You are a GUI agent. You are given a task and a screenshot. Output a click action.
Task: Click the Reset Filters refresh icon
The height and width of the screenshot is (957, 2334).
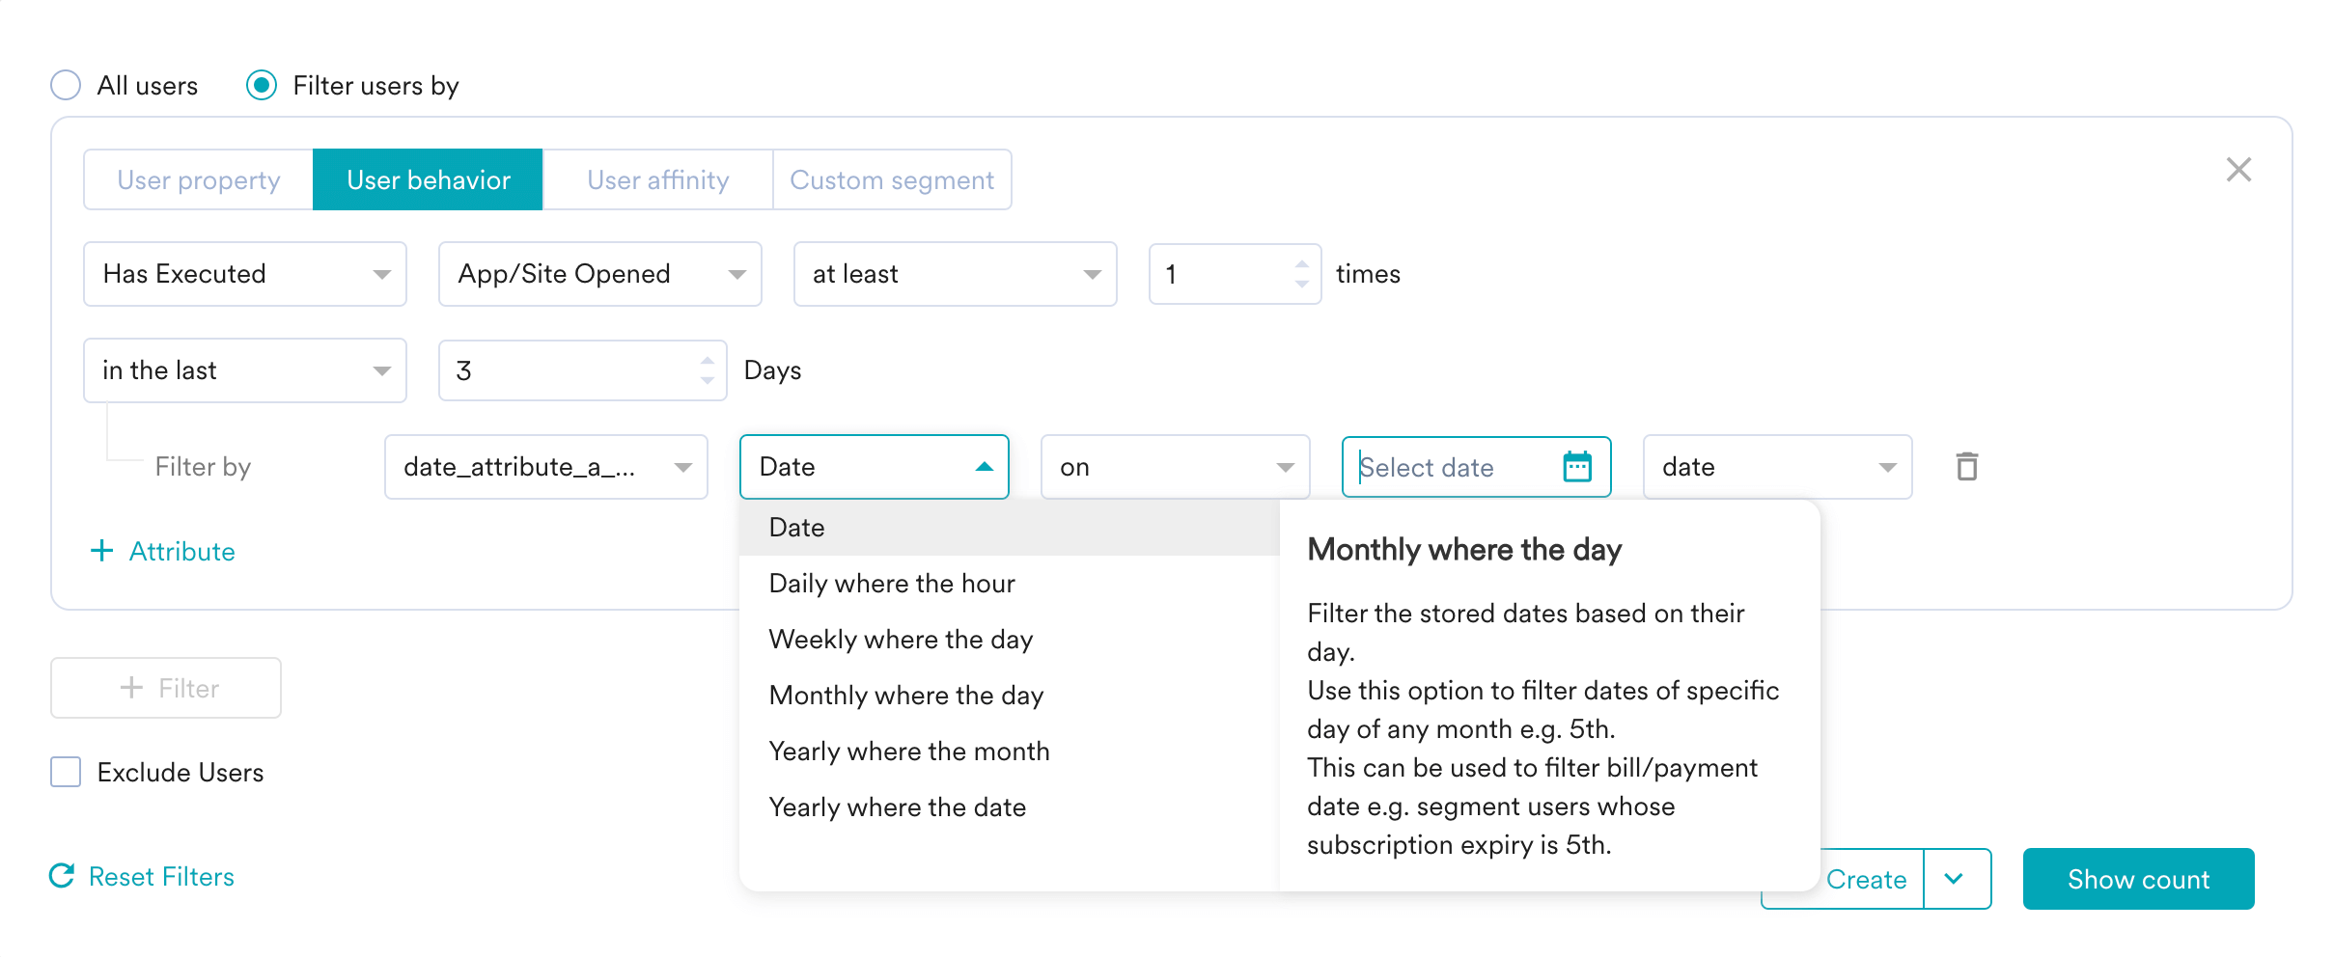tap(63, 876)
